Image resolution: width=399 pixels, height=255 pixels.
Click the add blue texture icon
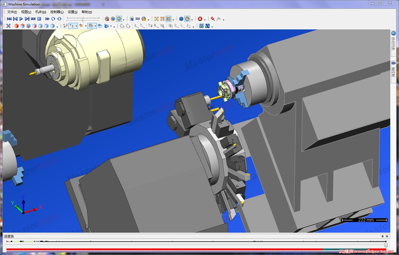[x=201, y=26]
